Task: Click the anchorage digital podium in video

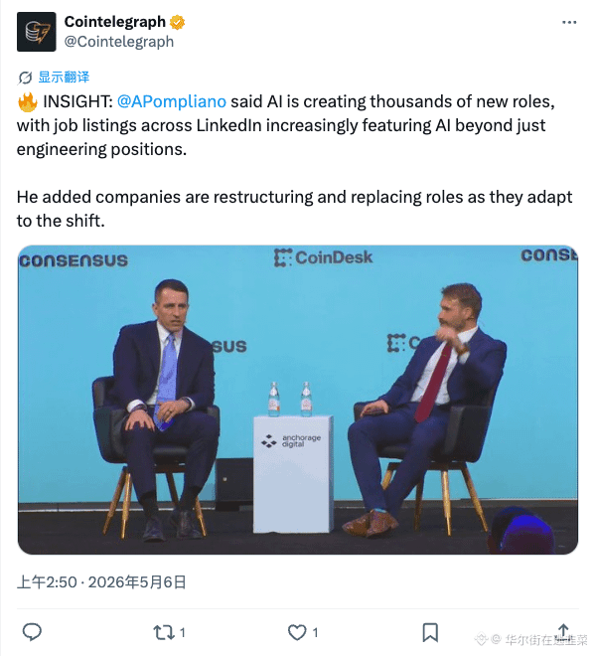Action: point(293,474)
